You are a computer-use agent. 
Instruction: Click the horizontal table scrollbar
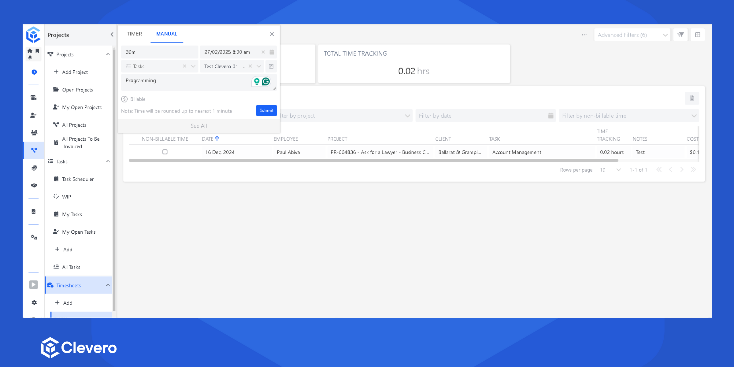tap(373, 161)
